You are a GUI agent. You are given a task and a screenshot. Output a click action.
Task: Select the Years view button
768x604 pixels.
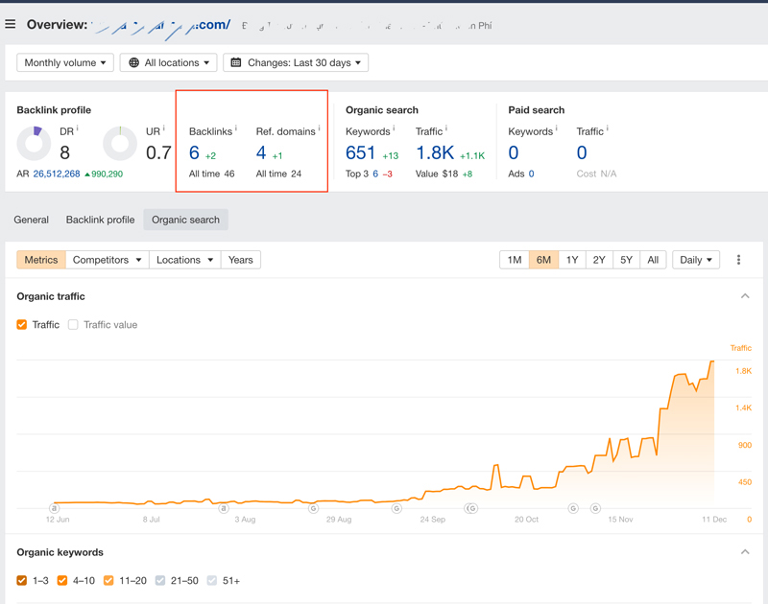tap(241, 260)
